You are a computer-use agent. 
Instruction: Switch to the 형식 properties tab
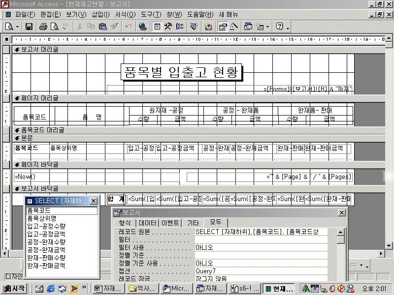(125, 223)
